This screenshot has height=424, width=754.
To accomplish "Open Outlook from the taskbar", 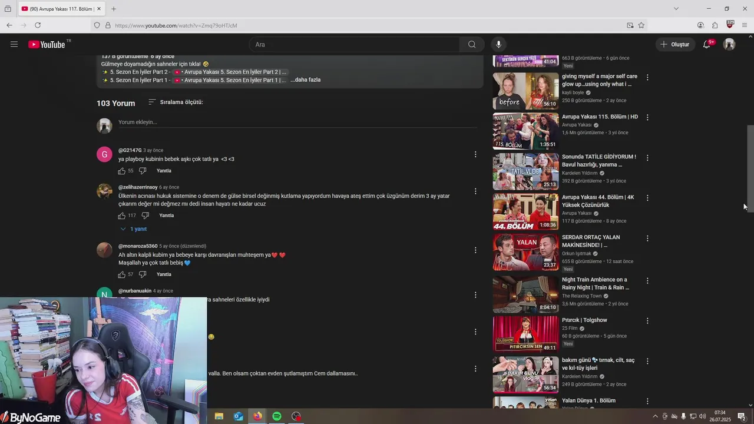I will (x=238, y=416).
